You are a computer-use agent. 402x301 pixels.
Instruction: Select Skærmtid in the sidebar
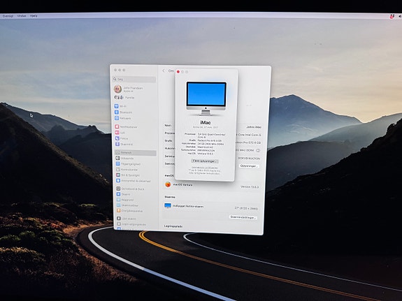coord(124,145)
